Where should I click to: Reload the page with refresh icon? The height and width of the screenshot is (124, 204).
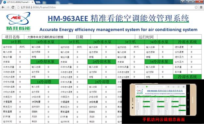13,7
